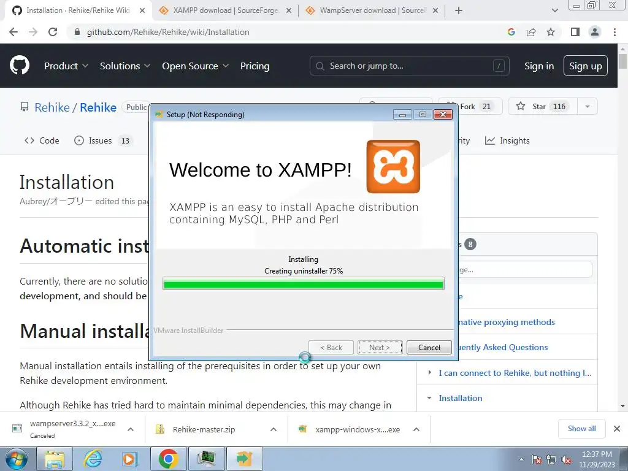Click the Sign up button
The width and height of the screenshot is (628, 471).
[585, 66]
